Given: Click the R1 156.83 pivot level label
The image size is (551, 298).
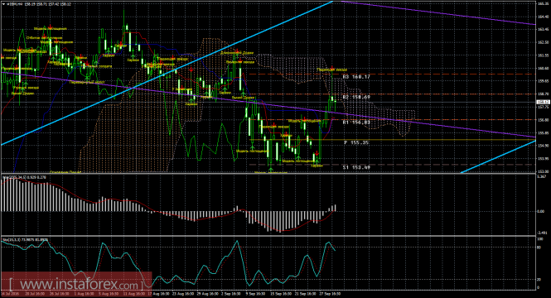Looking at the screenshot, I should 356,123.
